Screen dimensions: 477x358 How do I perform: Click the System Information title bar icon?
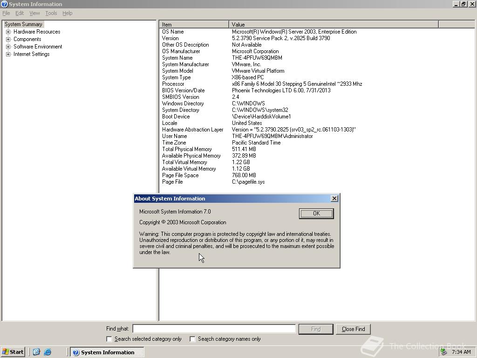click(4, 4)
